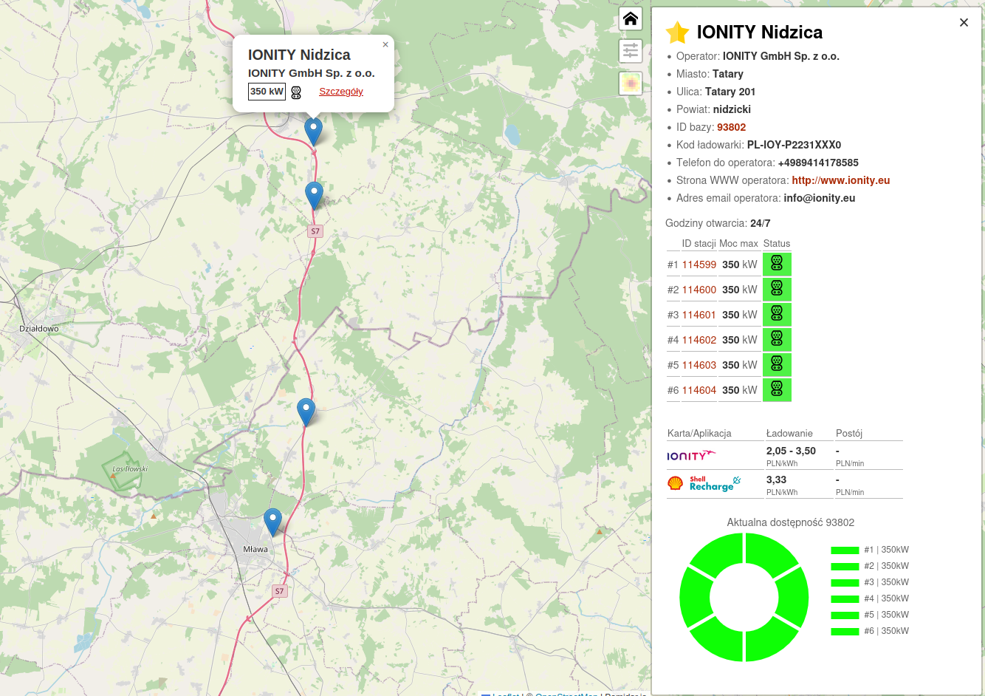Click the 2,05 - 3,50 IONITY price

(x=791, y=451)
